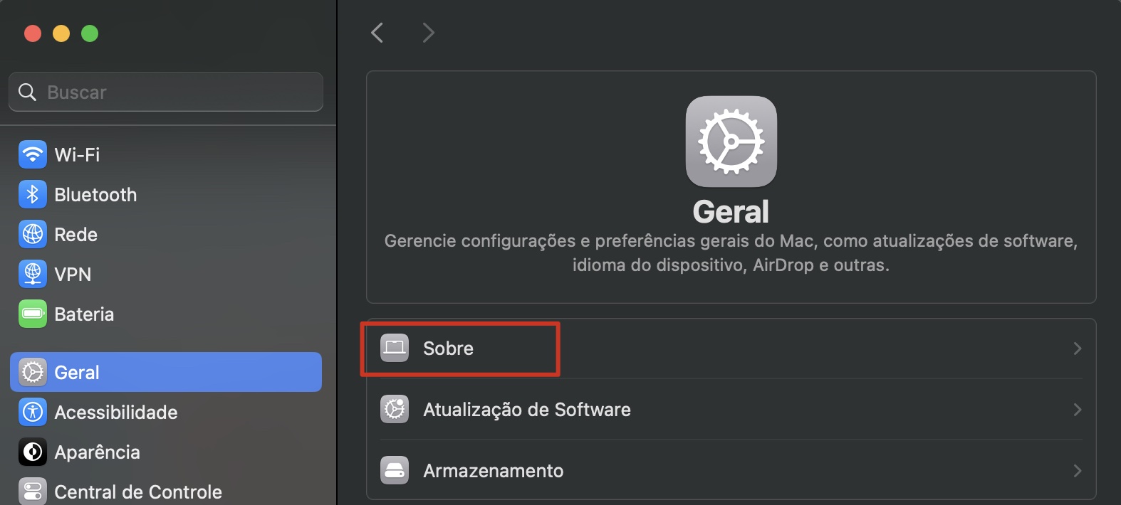
Task: Select Geral in the sidebar list
Action: coord(77,371)
